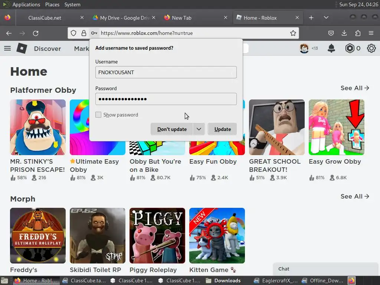Open the notifications bell
This screenshot has width=380, height=285.
331,48
